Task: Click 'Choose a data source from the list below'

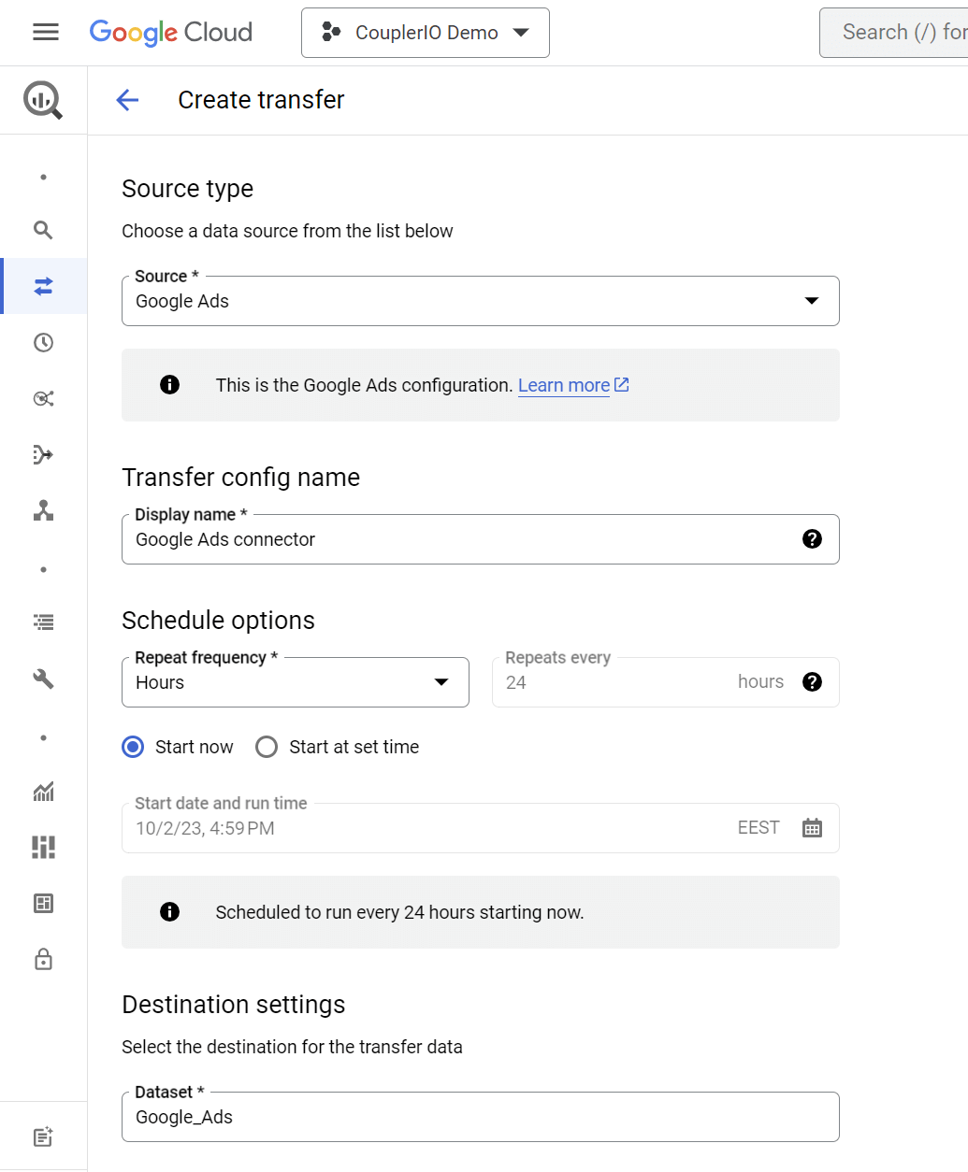Action: coord(287,231)
